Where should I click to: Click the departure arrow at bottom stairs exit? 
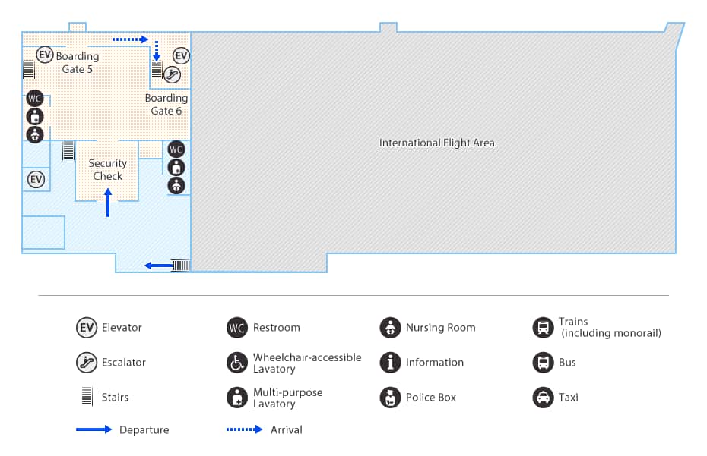click(158, 266)
